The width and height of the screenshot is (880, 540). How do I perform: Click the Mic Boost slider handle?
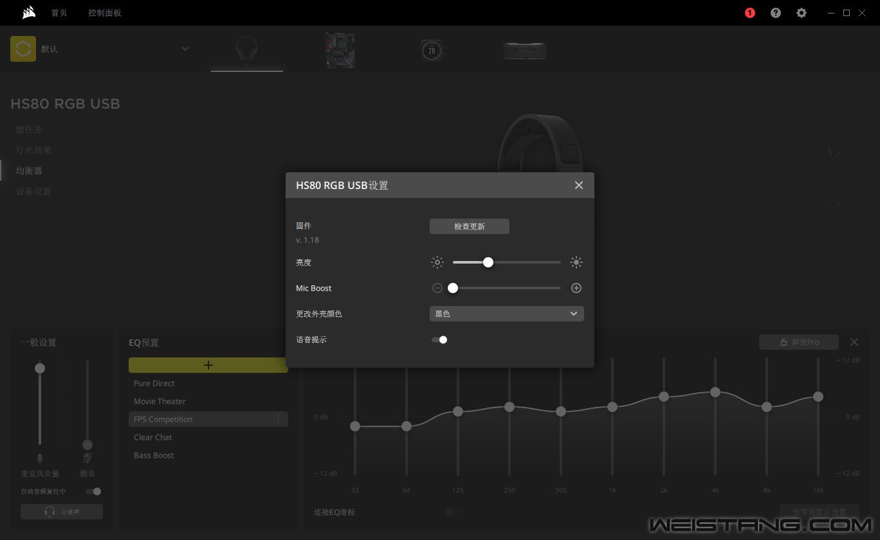coord(453,288)
